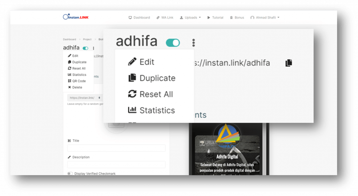This screenshot has height=196, width=358.
Task: Click the large Duplicate icon in zoom
Action: coord(132,78)
